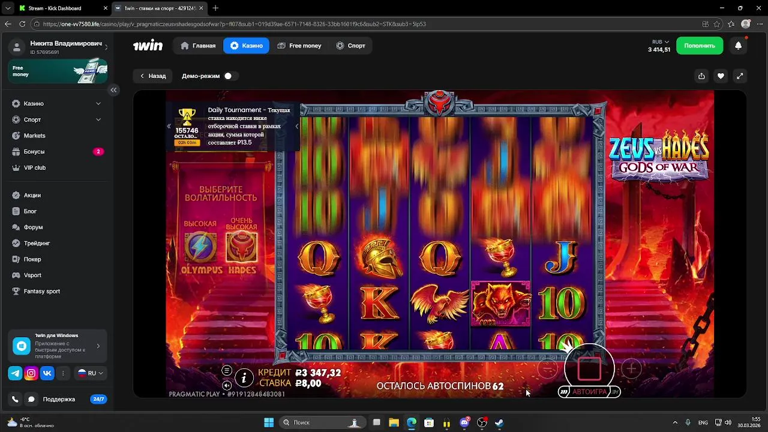Select ВЫСОКАЯ Olympus volatility emblem

[200, 247]
